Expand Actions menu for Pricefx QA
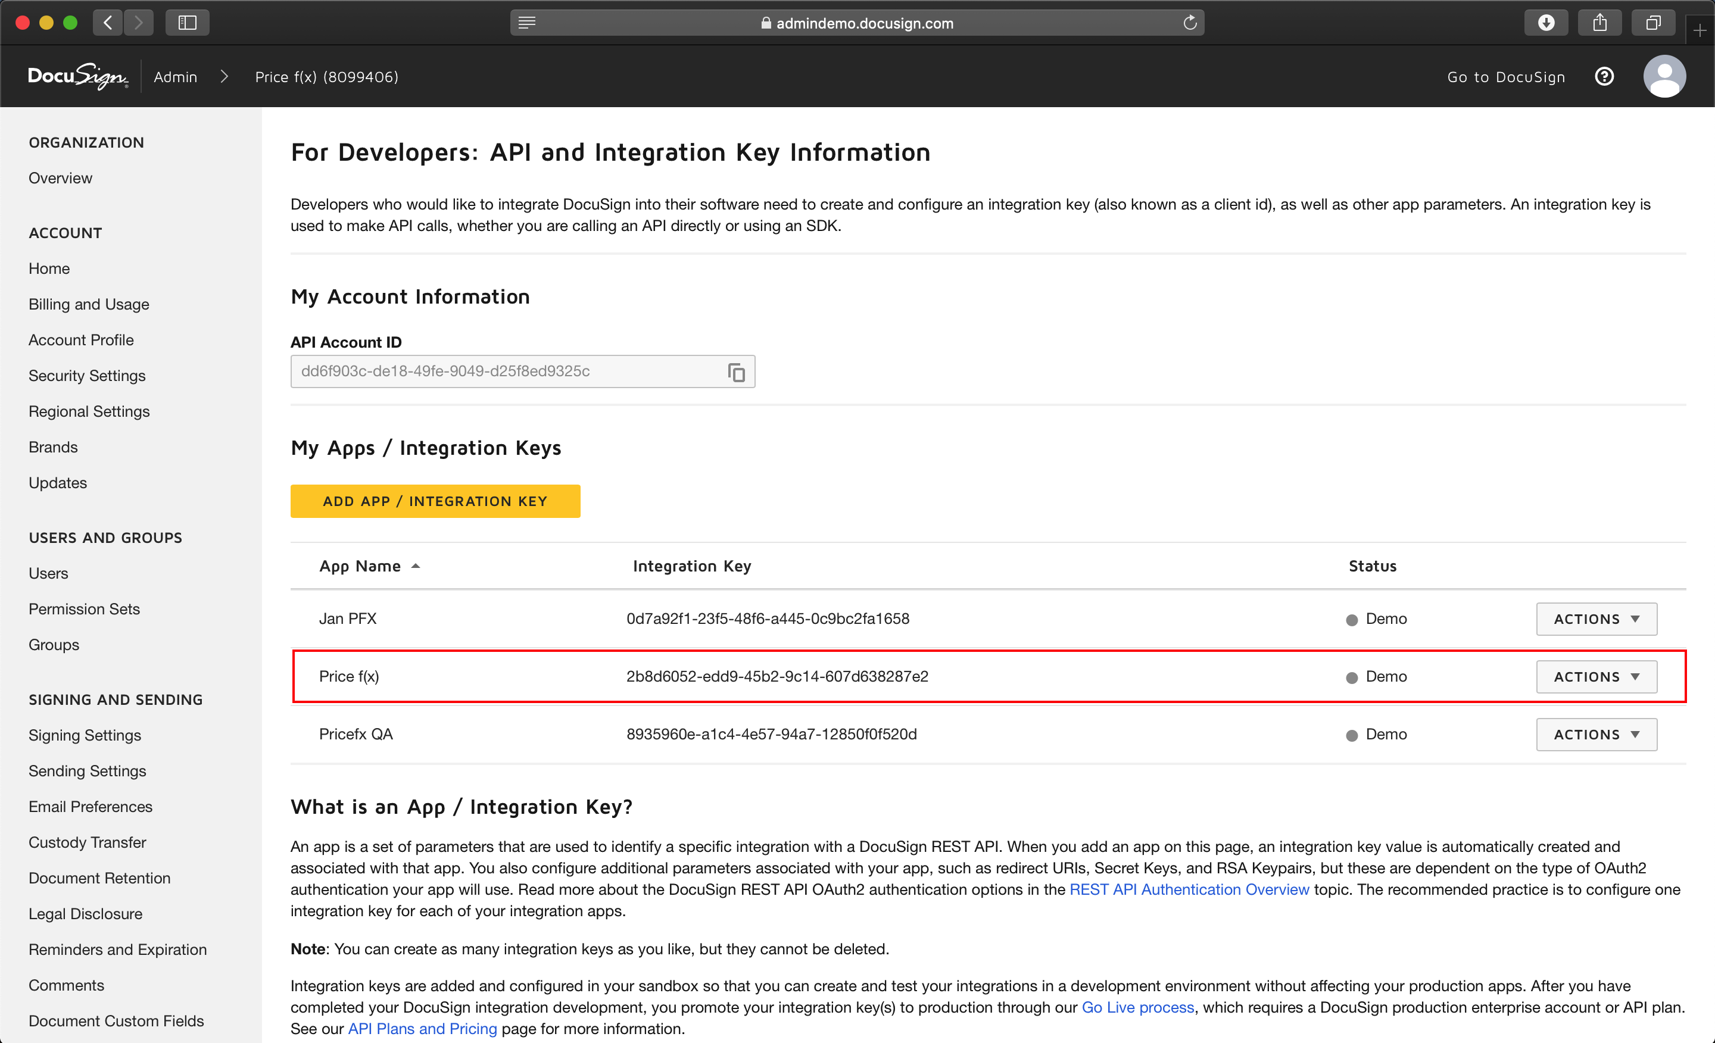Image resolution: width=1715 pixels, height=1043 pixels. click(x=1596, y=734)
